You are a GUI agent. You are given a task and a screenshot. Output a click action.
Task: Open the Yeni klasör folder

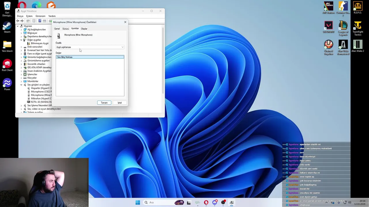(x=7, y=47)
